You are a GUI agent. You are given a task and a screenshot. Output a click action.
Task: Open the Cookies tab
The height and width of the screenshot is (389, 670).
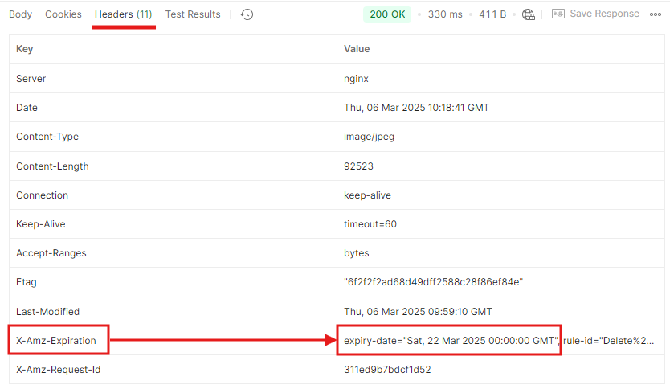coord(63,14)
